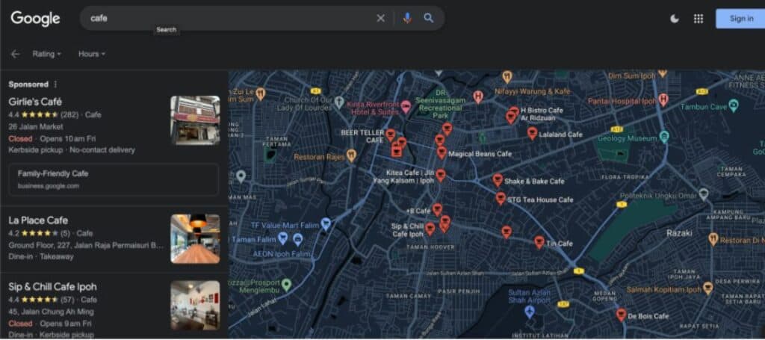Open Girlie's Café listing

coord(35,102)
